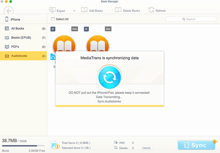
Task: Click 'Selected items 0 ( 0B )' text
Action: 76,148
